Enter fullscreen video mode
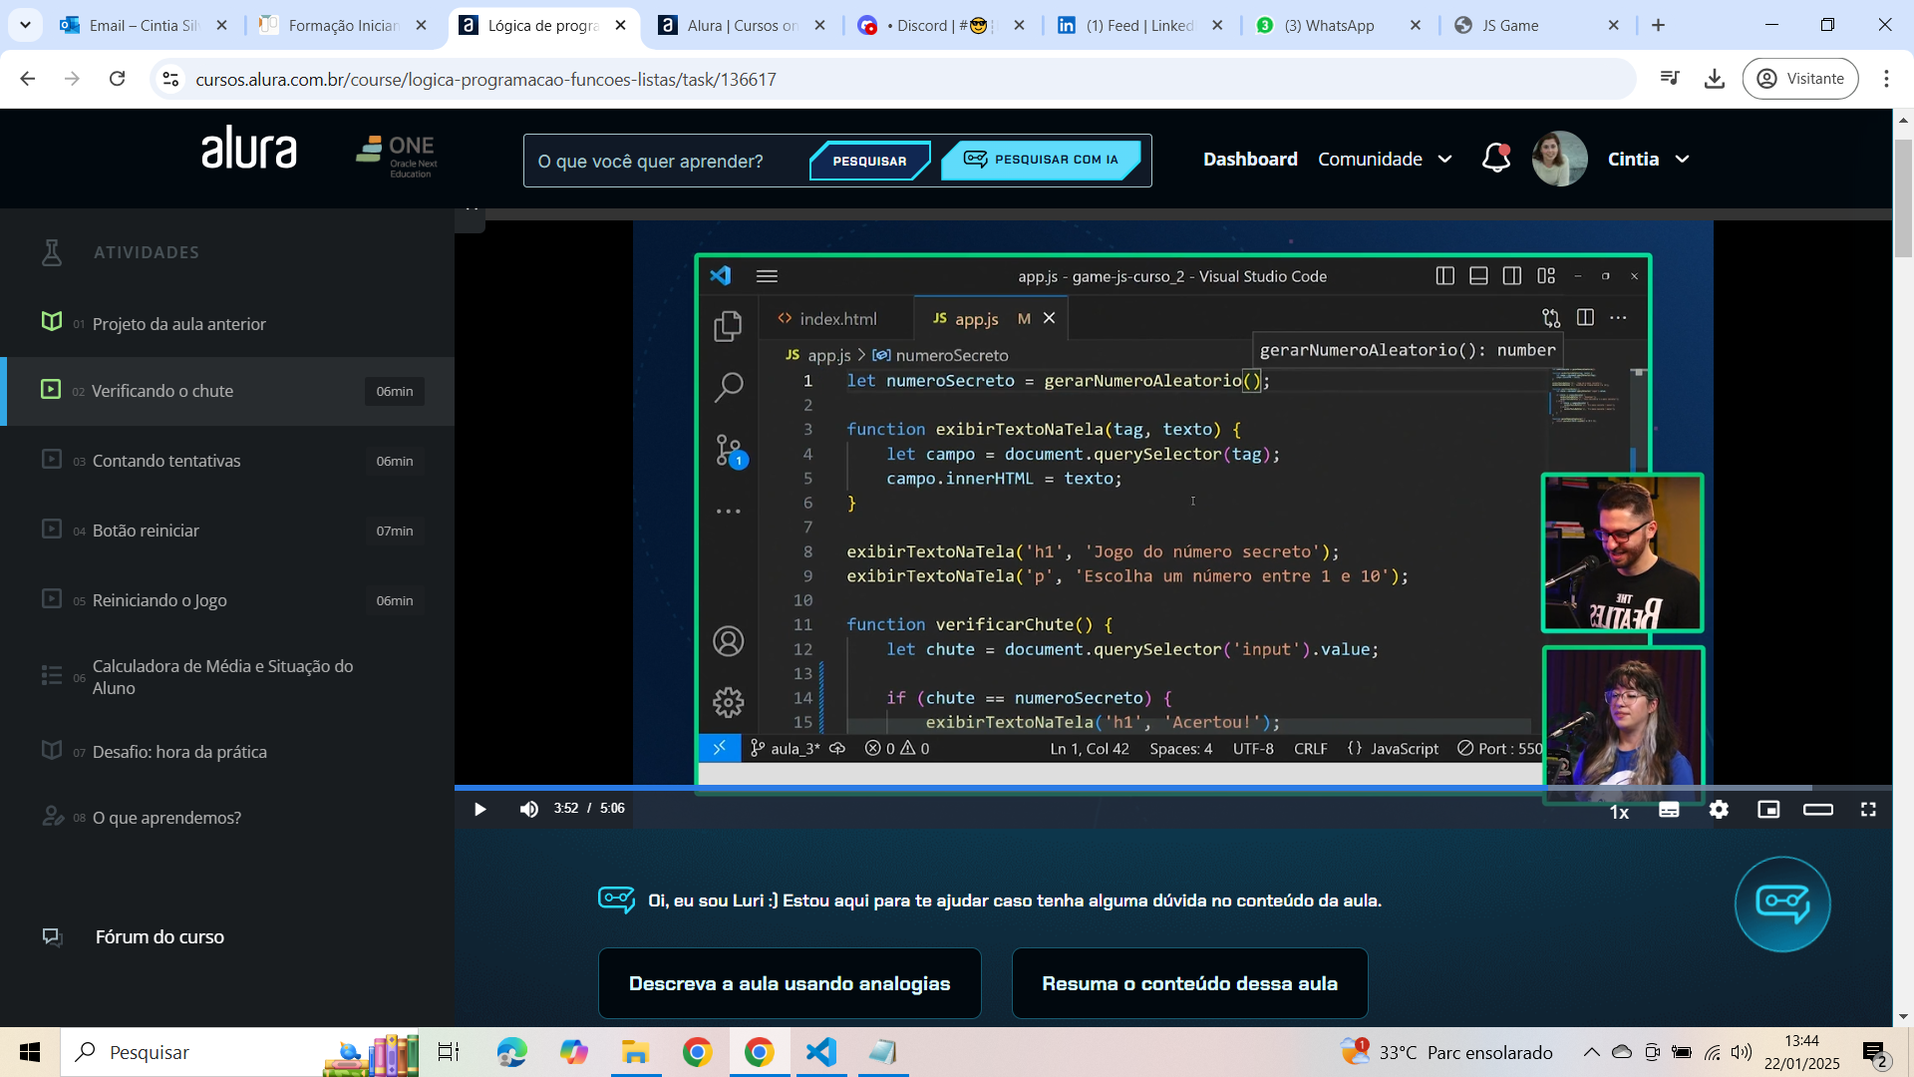The width and height of the screenshot is (1914, 1077). (x=1868, y=810)
